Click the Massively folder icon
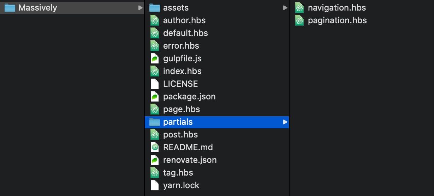434x196 pixels. (x=10, y=8)
